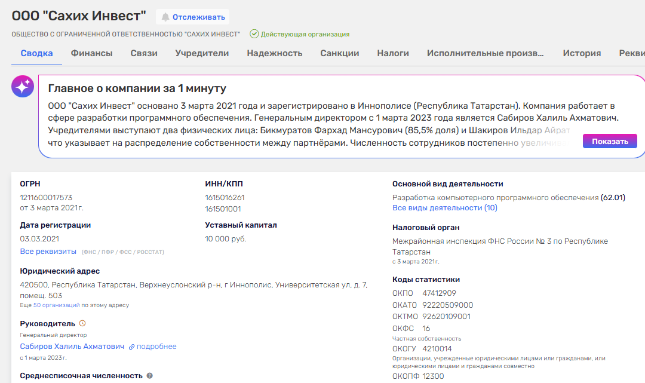Click the clock icon beside Руководитель
Image resolution: width=645 pixels, height=383 pixels.
[82, 323]
